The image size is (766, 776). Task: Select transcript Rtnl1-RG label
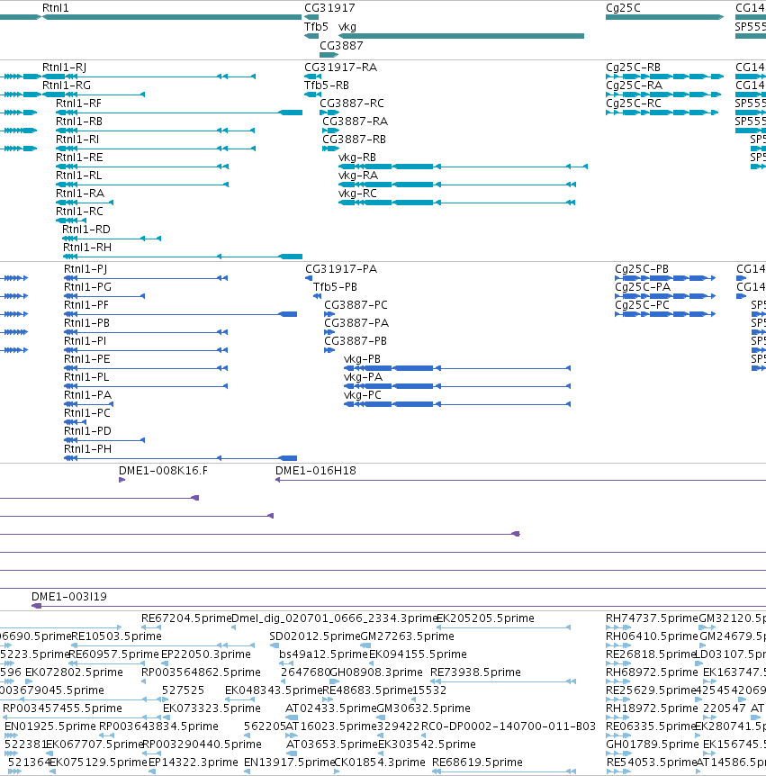[x=67, y=86]
